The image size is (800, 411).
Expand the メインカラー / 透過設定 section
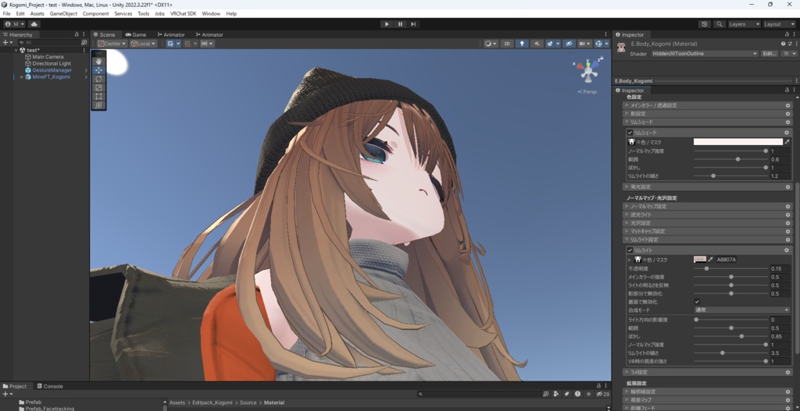click(706, 105)
